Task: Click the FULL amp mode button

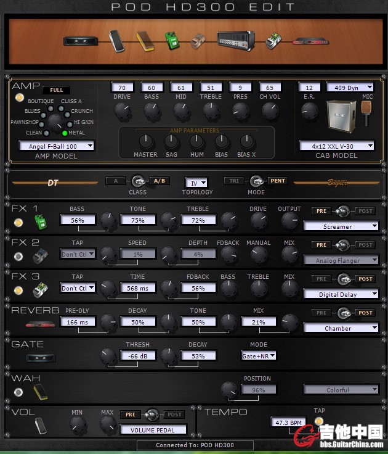Action: 57,90
